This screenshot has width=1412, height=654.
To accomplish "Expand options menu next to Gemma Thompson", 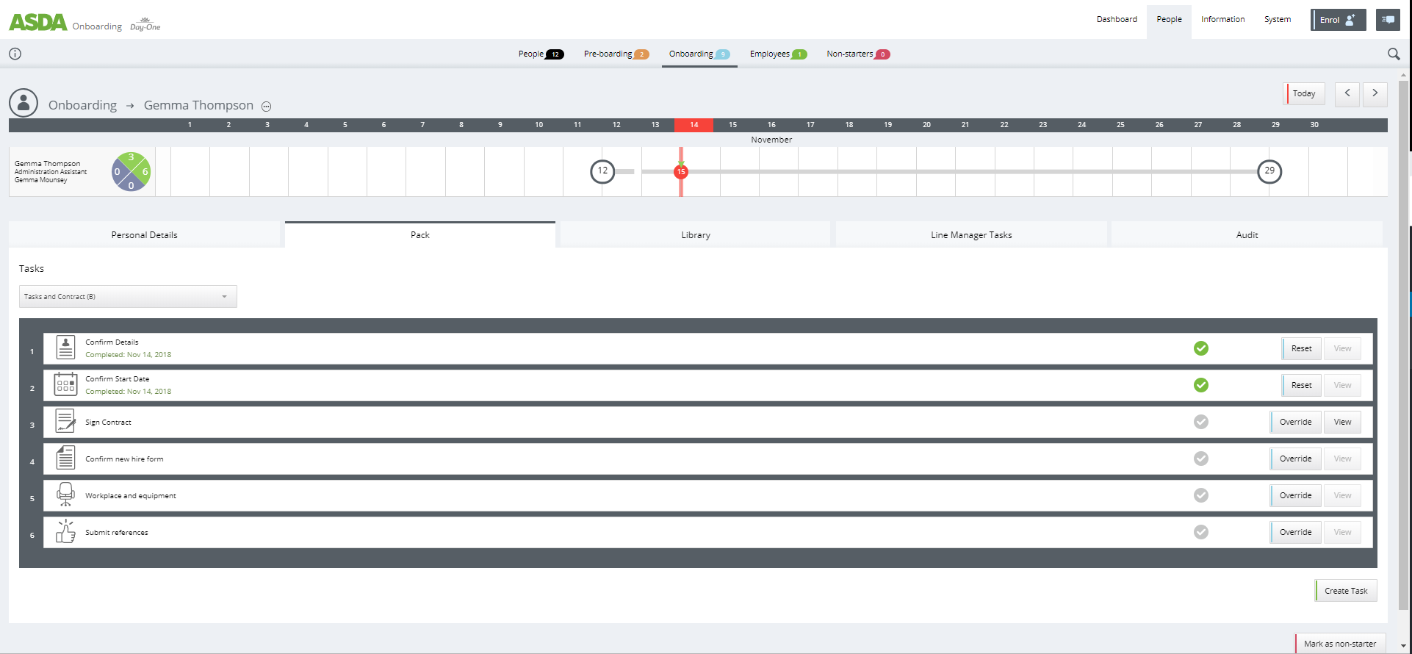I will [267, 107].
